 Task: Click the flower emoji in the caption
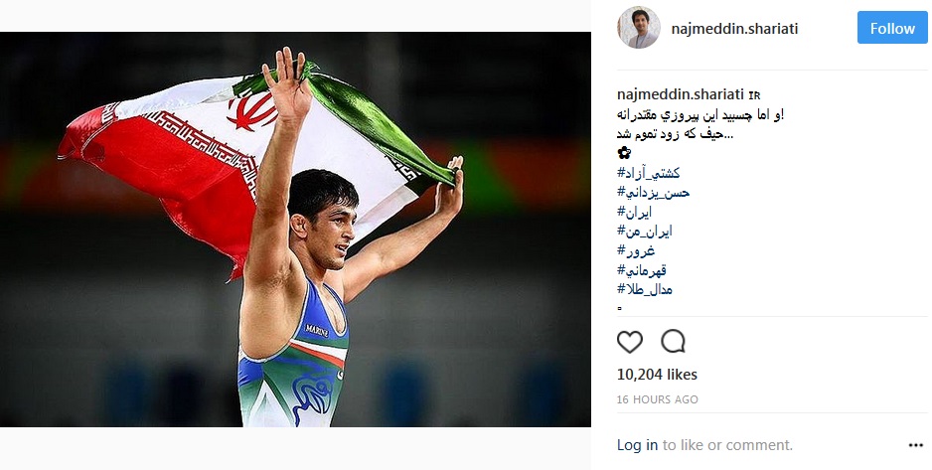click(x=624, y=153)
